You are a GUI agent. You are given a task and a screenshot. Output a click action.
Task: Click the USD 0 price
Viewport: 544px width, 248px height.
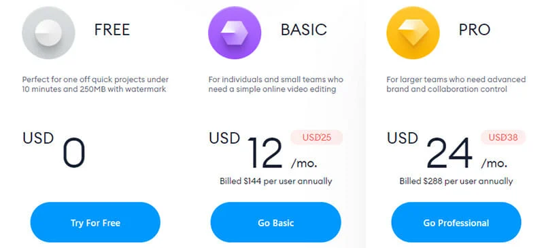54,148
